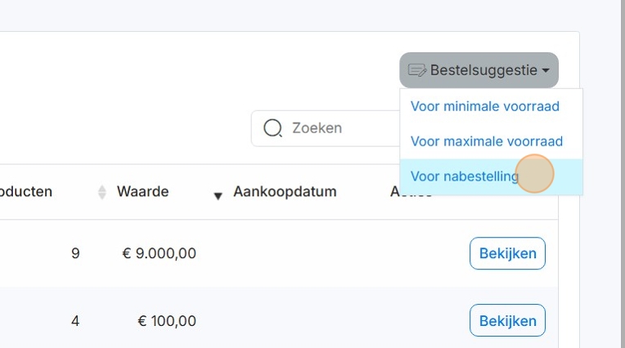Collapse the Bestelsuggestie dropdown via its caret
The width and height of the screenshot is (625, 348).
coord(546,71)
